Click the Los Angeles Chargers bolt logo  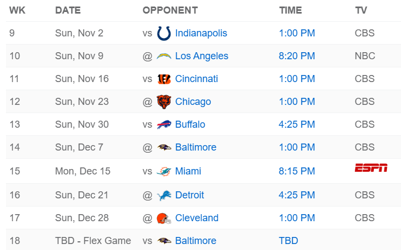click(164, 56)
